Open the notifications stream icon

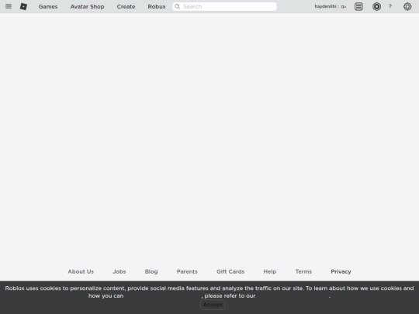[358, 6]
